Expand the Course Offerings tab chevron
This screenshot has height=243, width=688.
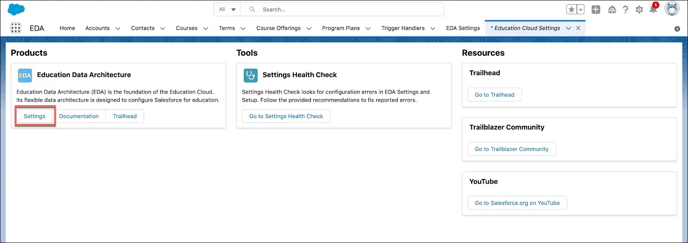pyautogui.click(x=309, y=28)
